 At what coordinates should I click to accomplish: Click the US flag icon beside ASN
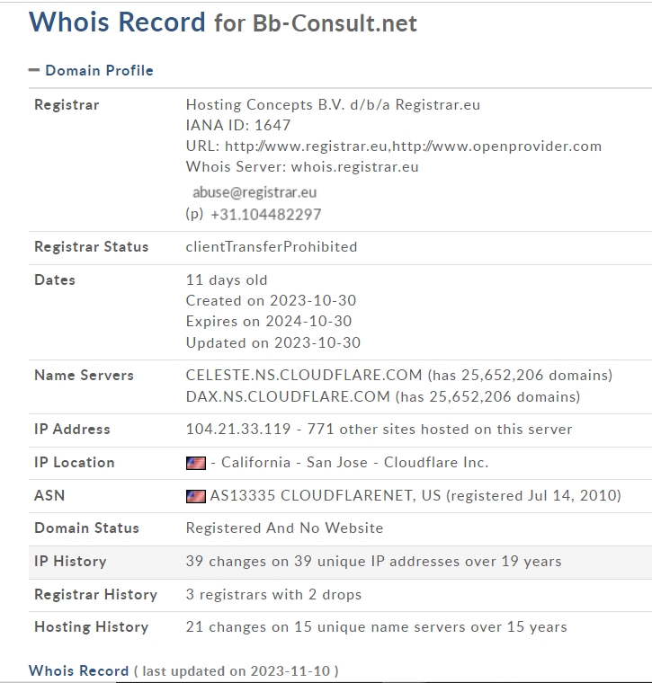click(196, 496)
